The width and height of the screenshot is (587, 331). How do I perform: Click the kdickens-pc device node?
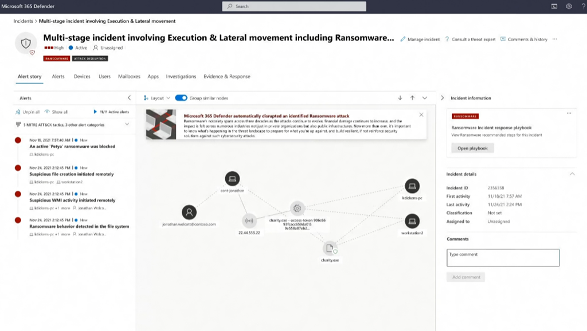[x=412, y=186]
